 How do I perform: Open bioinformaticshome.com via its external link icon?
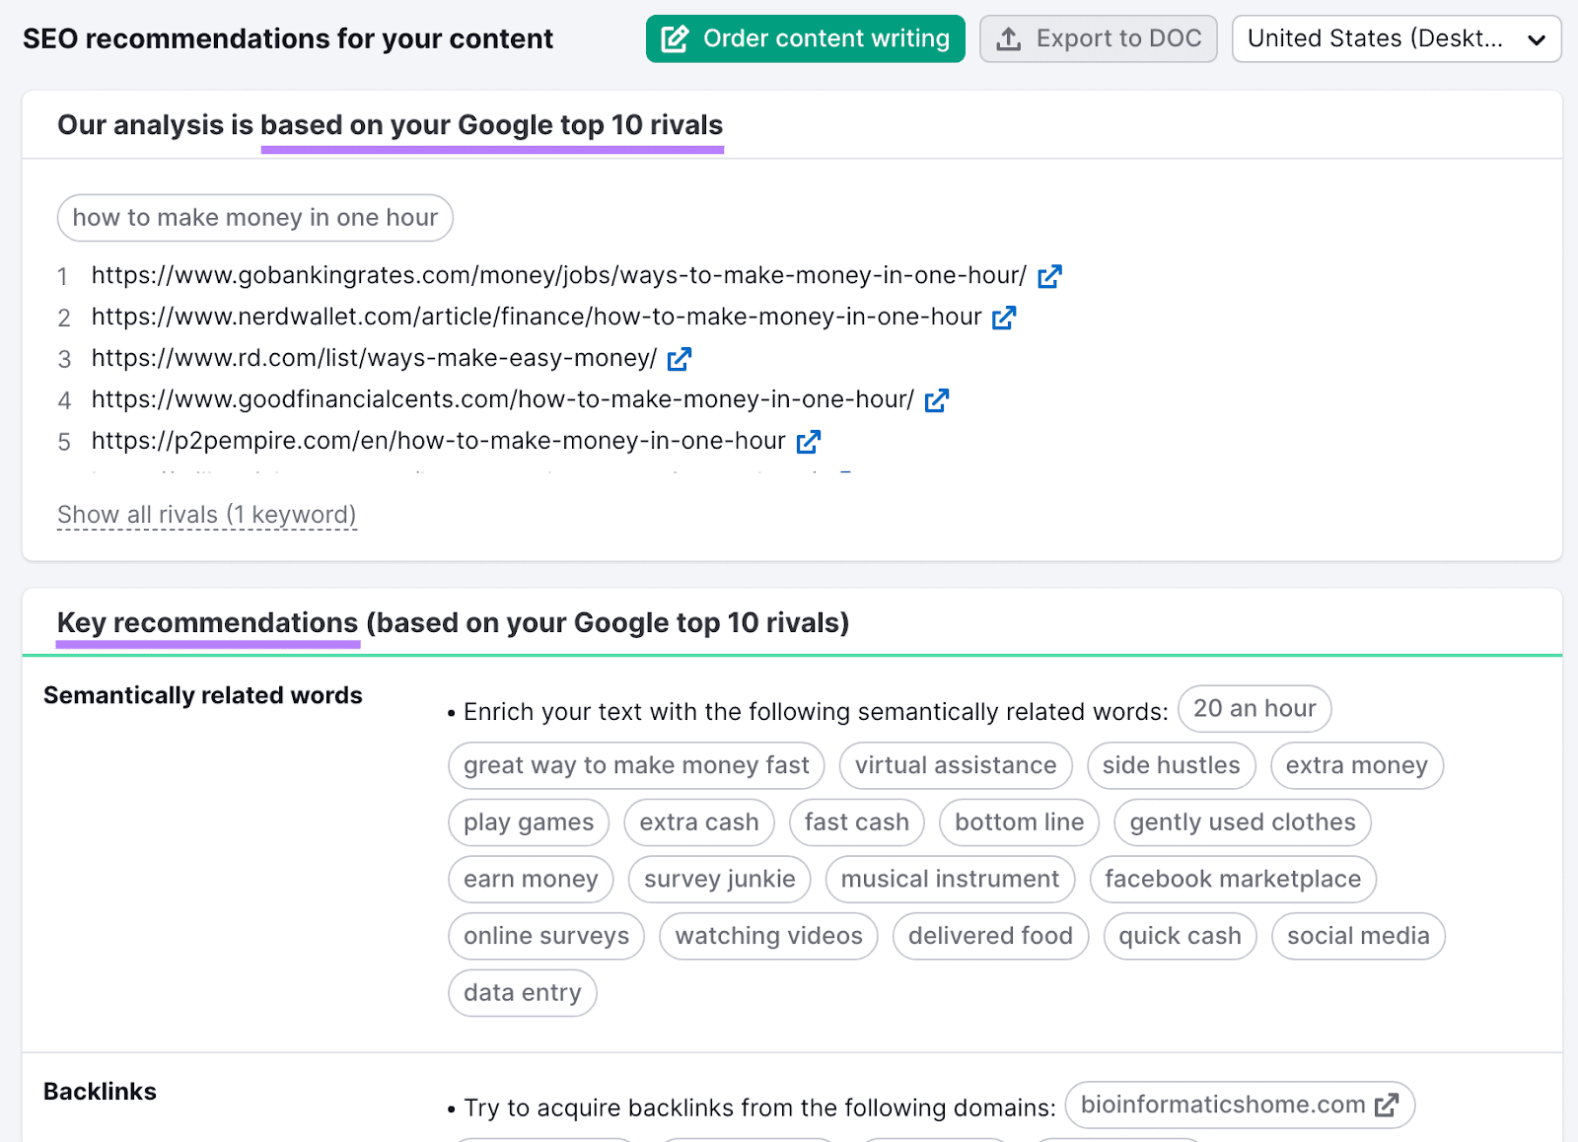[x=1389, y=1106]
